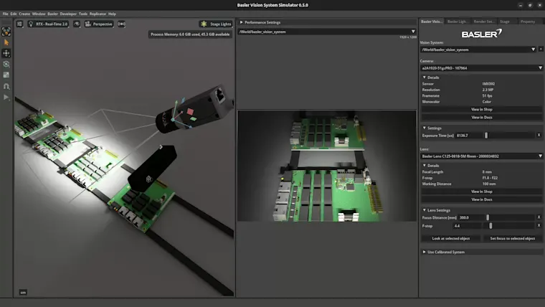Click the Focus Distance value field
The width and height of the screenshot is (545, 307).
[471, 217]
